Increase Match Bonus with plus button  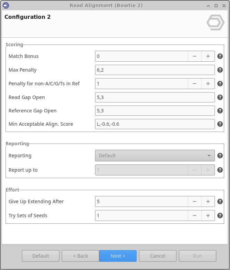(208, 56)
